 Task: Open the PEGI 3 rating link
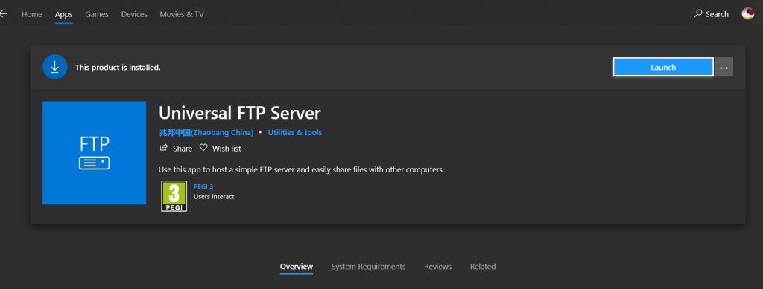(203, 186)
